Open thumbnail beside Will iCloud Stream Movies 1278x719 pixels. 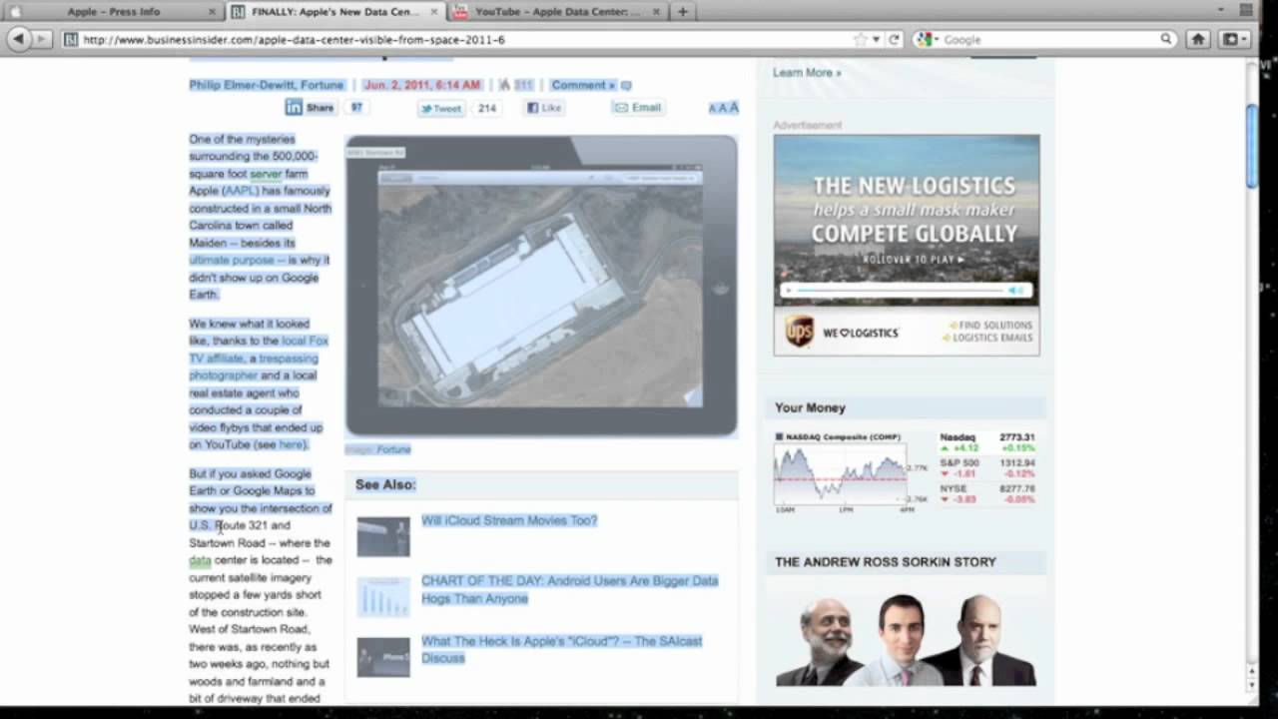tap(383, 536)
